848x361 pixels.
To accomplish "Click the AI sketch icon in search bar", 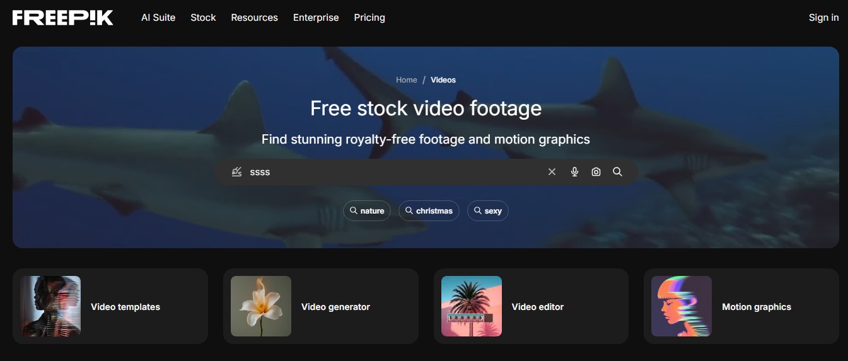I will [x=237, y=172].
